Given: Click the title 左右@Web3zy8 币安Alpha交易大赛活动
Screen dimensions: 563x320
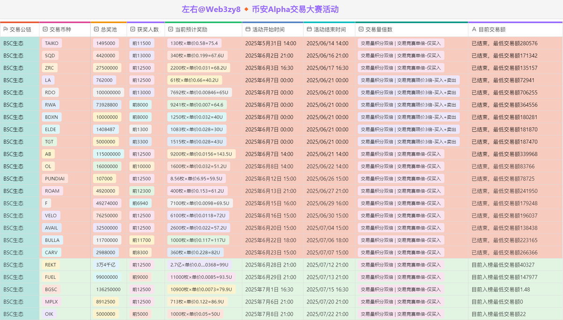Looking at the screenshot, I should 260,9.
